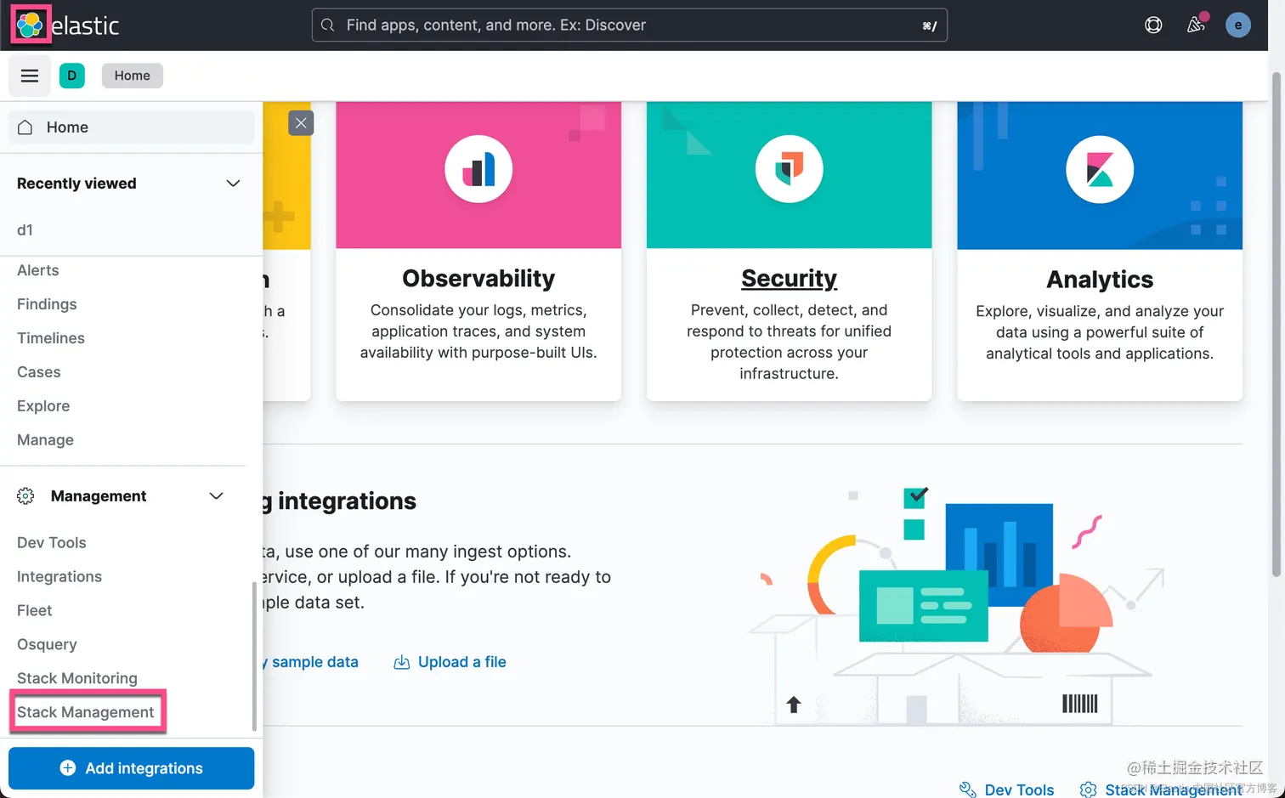
Task: Open the user avatar 'e' menu
Action: [1238, 25]
